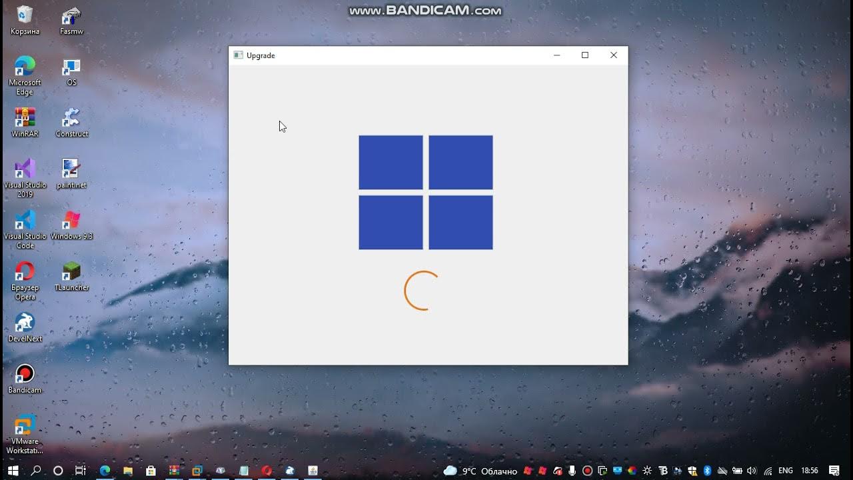
Task: Select the TLauncher desktop shortcut
Action: pyautogui.click(x=71, y=277)
